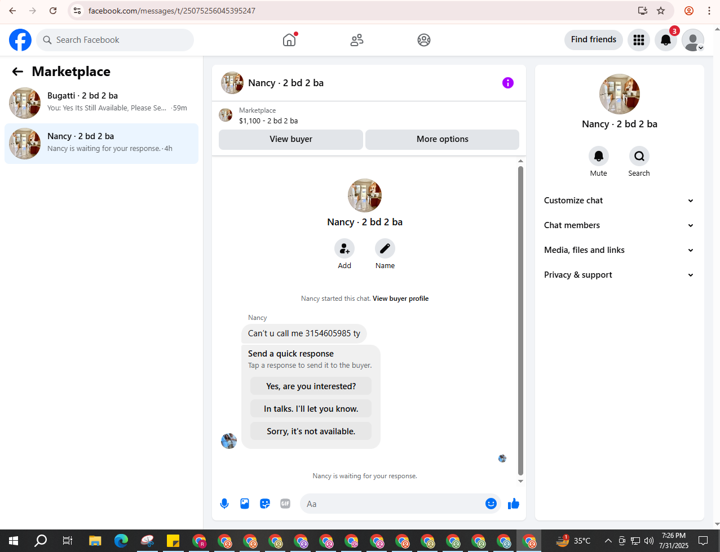Send quick reply Yes, are you interested?

coord(311,386)
